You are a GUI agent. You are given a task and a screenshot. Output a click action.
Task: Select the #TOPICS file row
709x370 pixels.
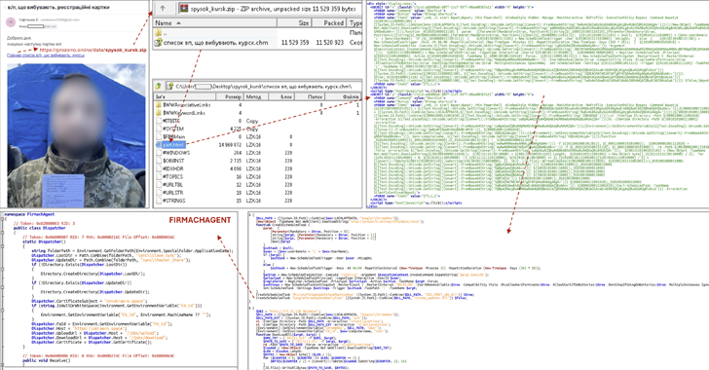[x=258, y=176]
